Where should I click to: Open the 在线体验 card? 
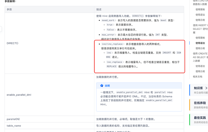(x=199, y=105)
